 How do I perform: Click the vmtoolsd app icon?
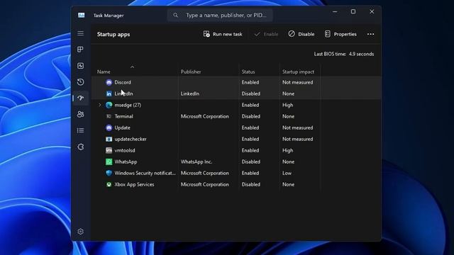pyautogui.click(x=109, y=150)
